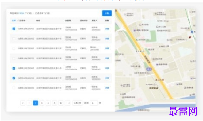This screenshot has width=203, height=121.
Task: Click the blue assign button above the table
Action: [107, 13]
